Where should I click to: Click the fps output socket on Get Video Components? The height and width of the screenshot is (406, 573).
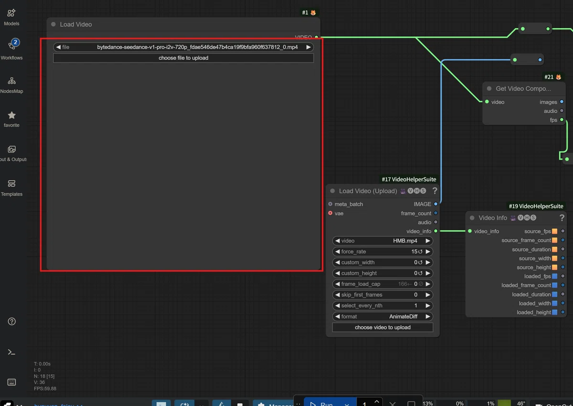[x=562, y=120]
